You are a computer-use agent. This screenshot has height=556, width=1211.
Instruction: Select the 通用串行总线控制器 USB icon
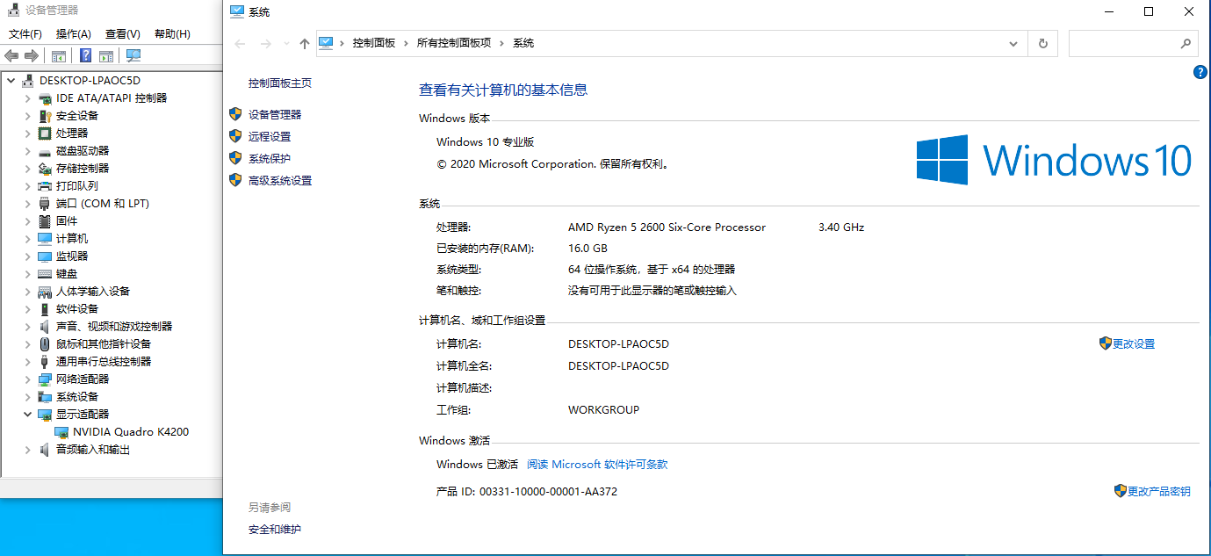pos(45,361)
